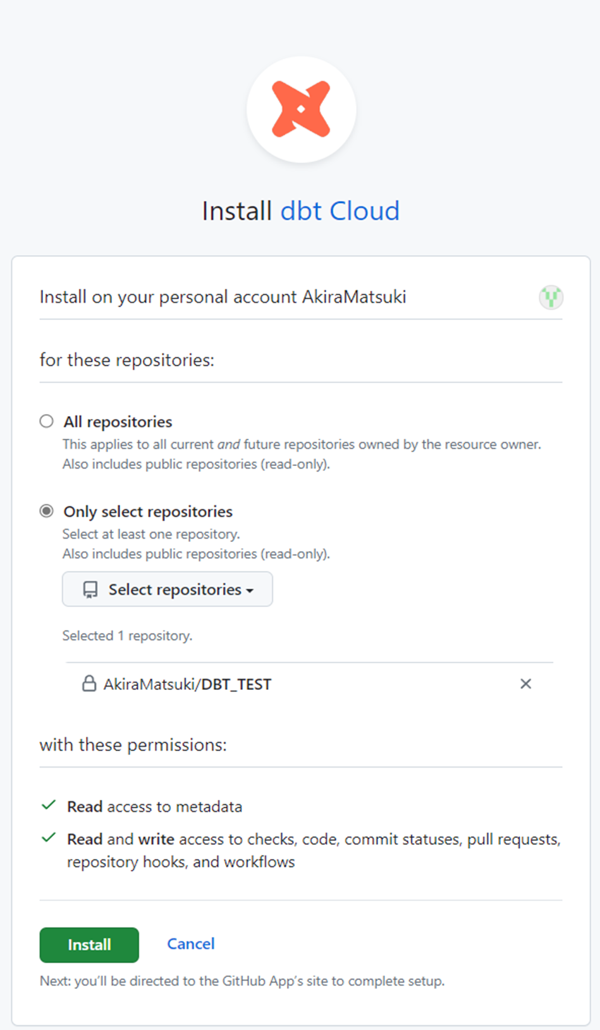Screen dimensions: 600x1030
Task: Click the 'with these permissions:' heading
Action: point(133,745)
